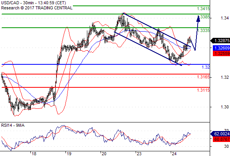This screenshot has height=156, width=230.
Task: Click the RSI moving average tag 60.8767
Action: point(221,139)
